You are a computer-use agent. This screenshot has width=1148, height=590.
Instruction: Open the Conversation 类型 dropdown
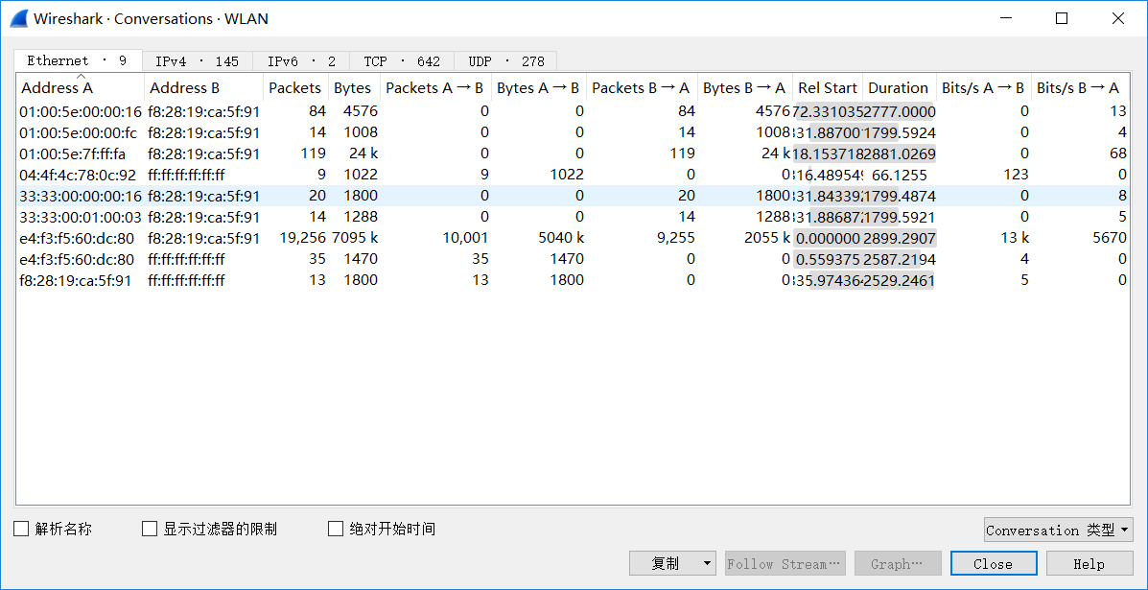tap(1059, 530)
